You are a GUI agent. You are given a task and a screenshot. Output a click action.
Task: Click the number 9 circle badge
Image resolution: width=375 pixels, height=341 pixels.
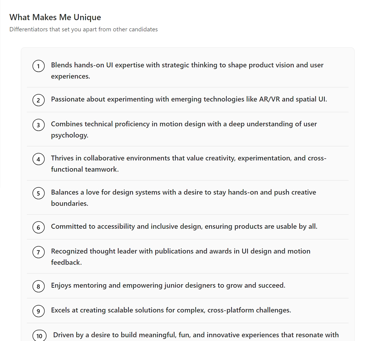(38, 311)
